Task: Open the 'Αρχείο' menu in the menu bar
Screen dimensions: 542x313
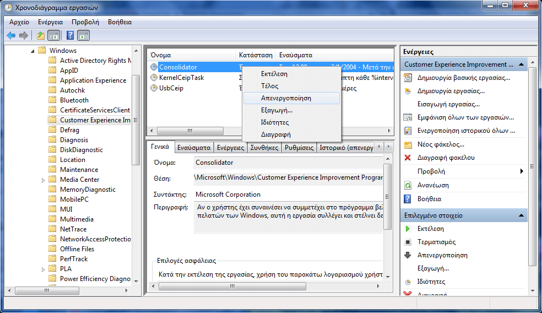Action: point(19,22)
